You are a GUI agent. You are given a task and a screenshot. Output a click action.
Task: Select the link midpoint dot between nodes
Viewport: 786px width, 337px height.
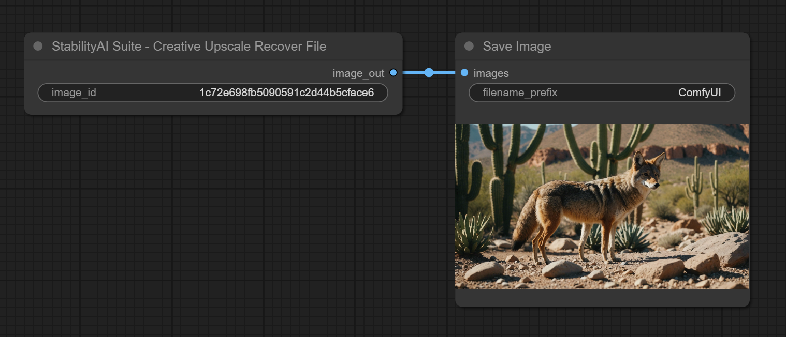(429, 73)
